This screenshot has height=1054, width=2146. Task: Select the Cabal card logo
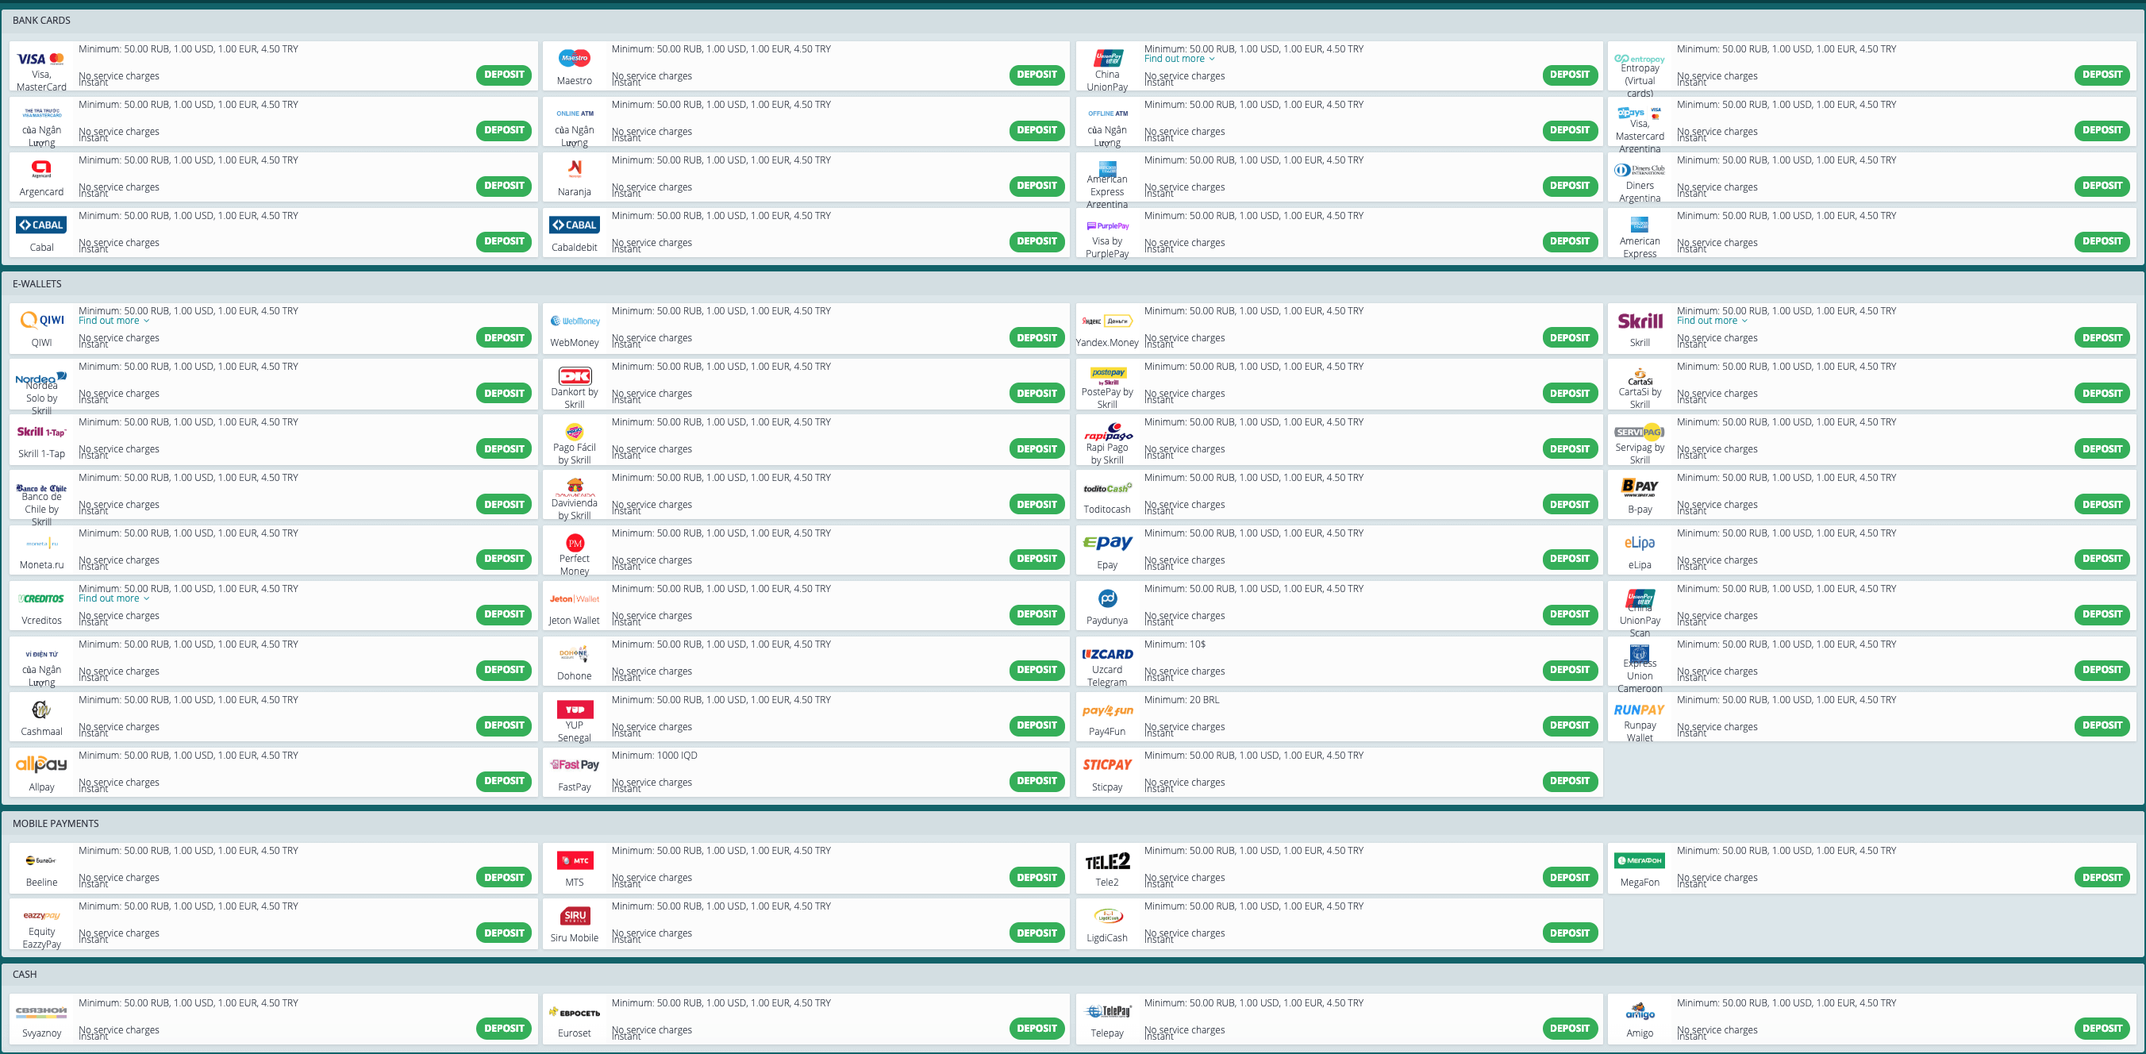pos(40,225)
